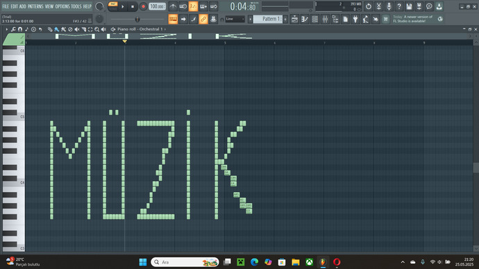Image resolution: width=479 pixels, height=269 pixels.
Task: Toggle loop recording button
Action: 214,6
